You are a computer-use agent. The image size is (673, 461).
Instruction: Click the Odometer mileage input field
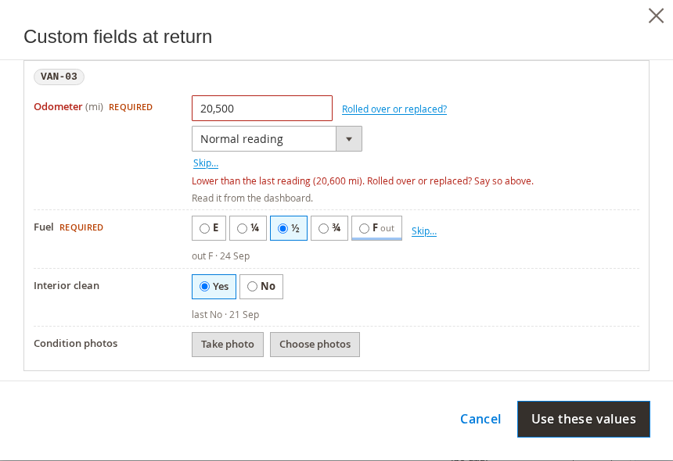tap(262, 109)
